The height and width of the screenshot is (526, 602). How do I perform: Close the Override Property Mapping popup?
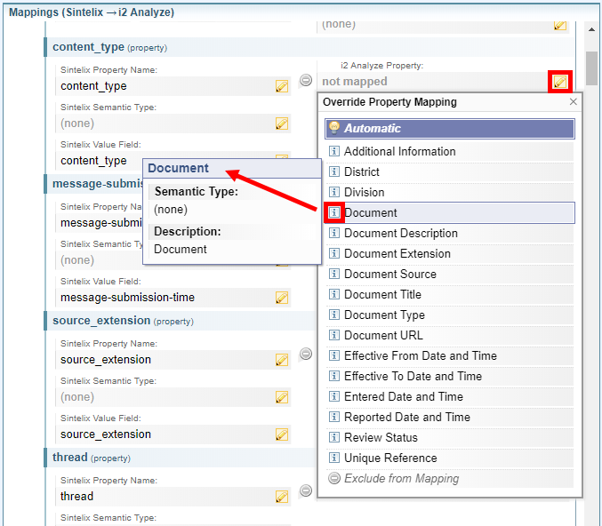574,102
